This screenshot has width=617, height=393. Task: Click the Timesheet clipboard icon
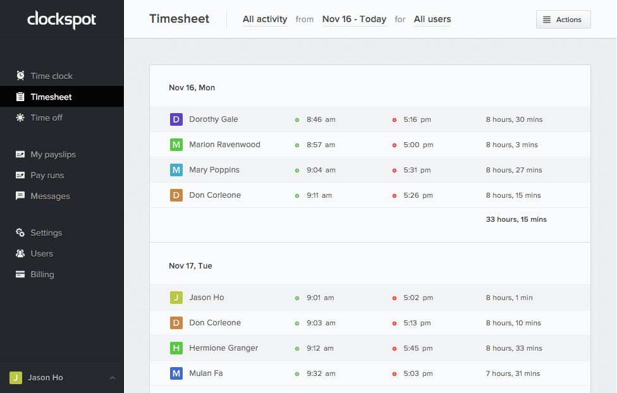point(20,97)
